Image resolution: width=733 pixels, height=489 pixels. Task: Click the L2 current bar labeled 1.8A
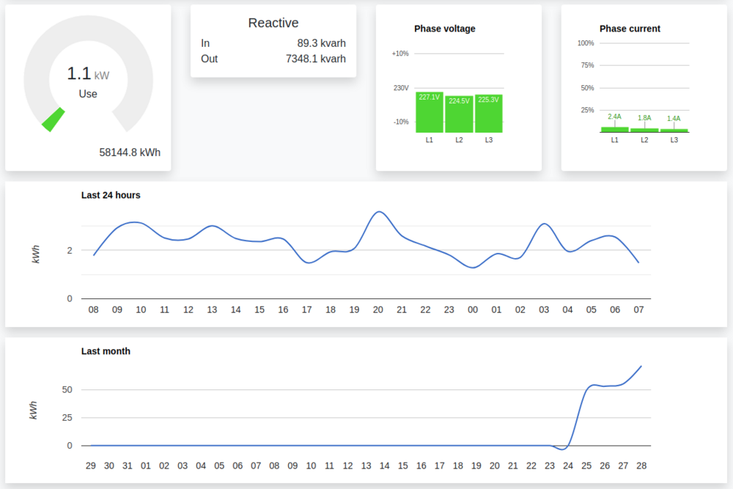[644, 130]
